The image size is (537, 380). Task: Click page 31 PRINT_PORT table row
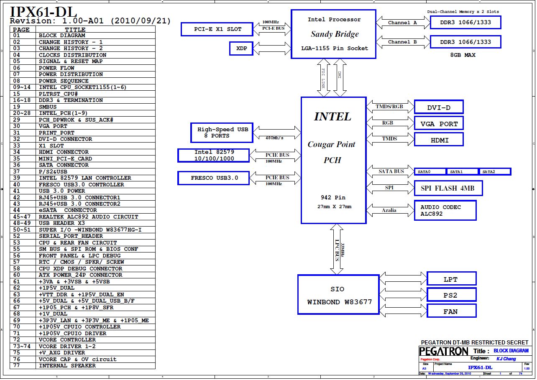pyautogui.click(x=82, y=133)
